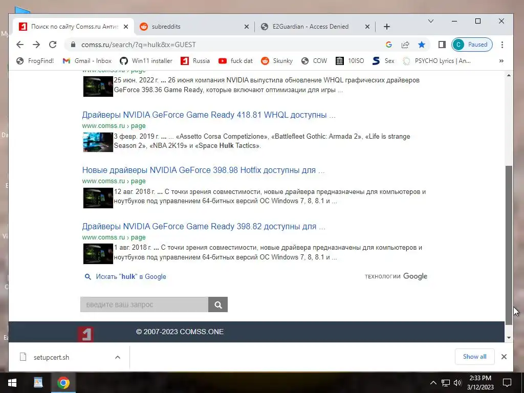Screen dimensions: 524x393
Task: Close the E2Guardian tab
Action: coord(367,27)
